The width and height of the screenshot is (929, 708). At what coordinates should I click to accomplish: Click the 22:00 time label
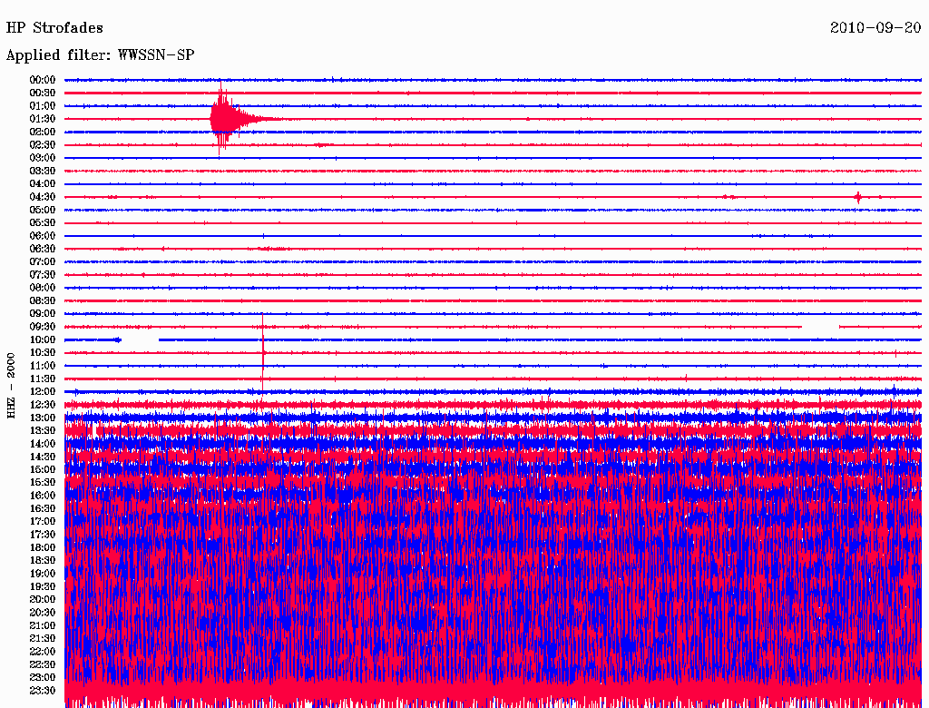(43, 652)
